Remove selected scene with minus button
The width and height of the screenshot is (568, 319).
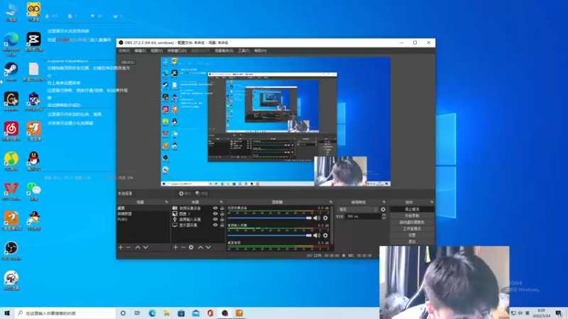(129, 247)
